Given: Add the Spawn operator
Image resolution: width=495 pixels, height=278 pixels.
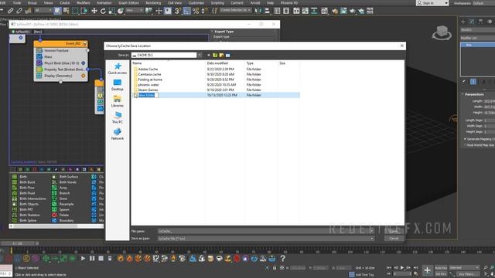Looking at the screenshot, I should tap(60, 209).
